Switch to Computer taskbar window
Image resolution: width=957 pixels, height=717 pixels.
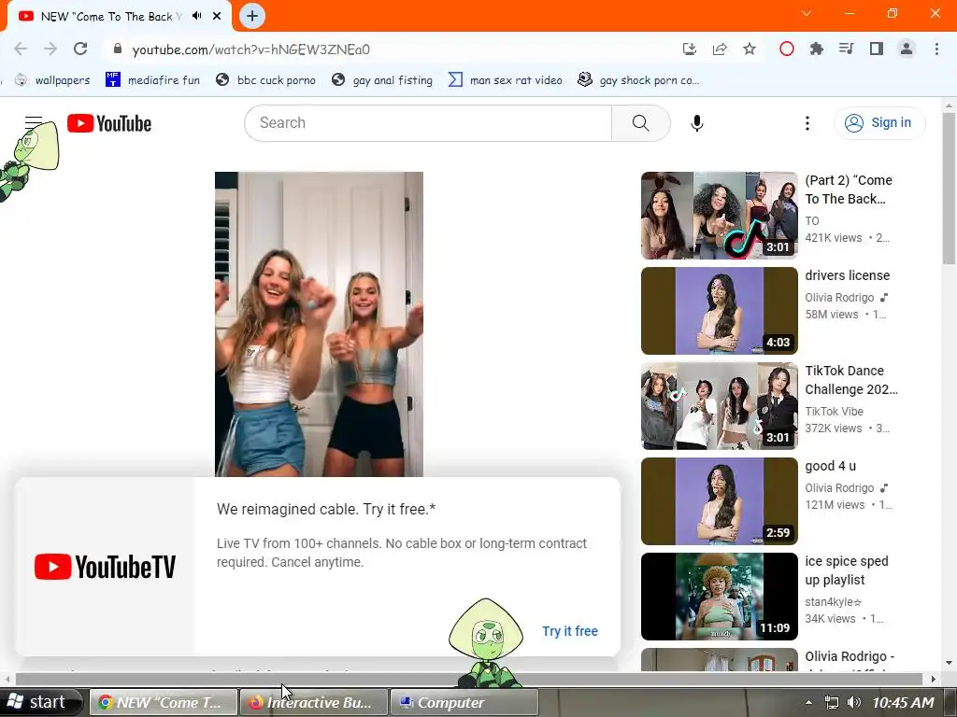pos(464,702)
